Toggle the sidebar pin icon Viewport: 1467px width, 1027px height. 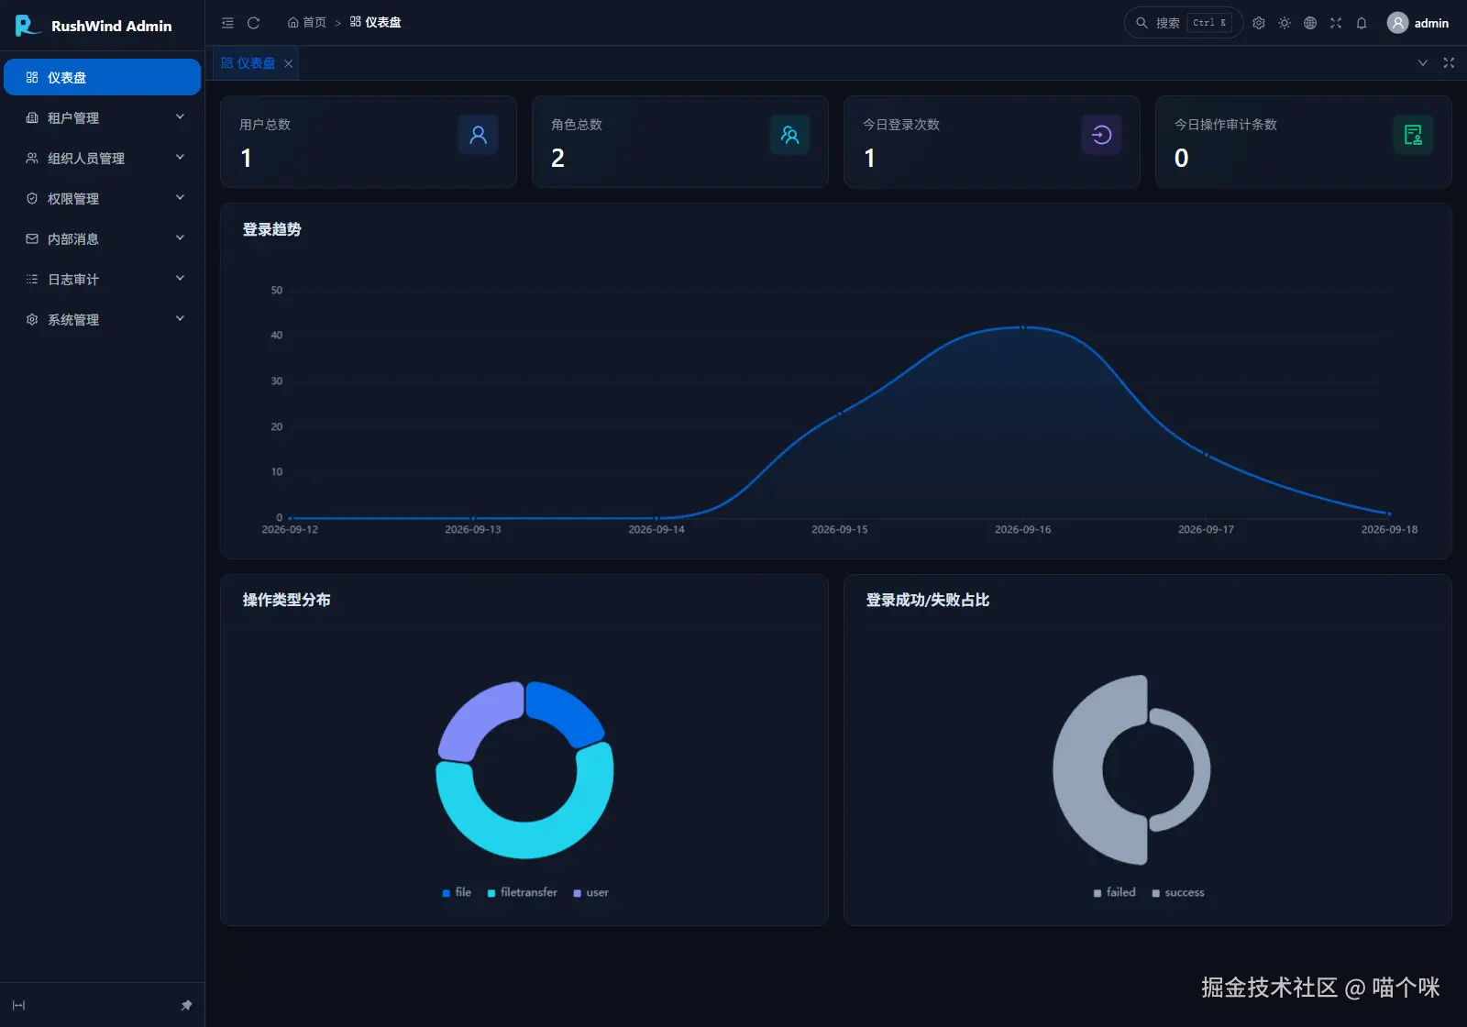(186, 1005)
